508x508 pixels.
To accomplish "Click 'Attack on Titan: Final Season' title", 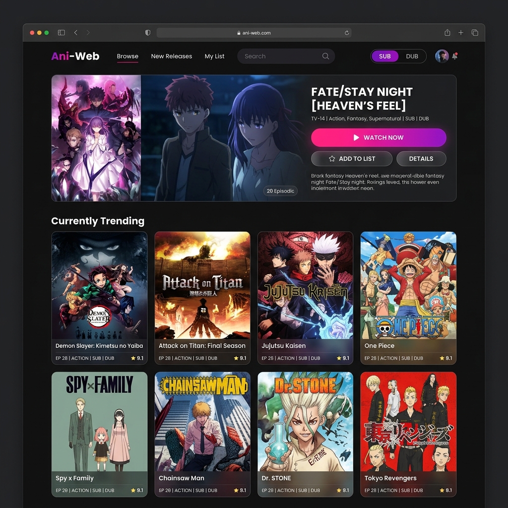I will (202, 346).
